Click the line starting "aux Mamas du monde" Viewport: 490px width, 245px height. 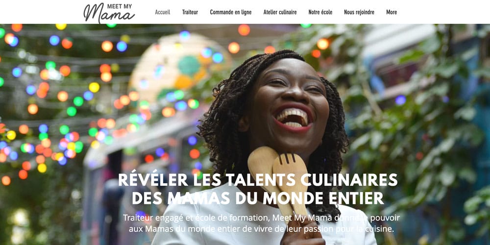pyautogui.click(x=261, y=229)
